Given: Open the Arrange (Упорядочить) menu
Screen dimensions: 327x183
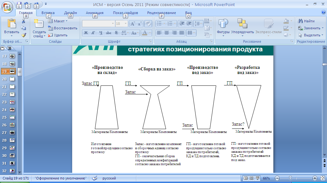Looking at the screenshot, I should point(242,27).
